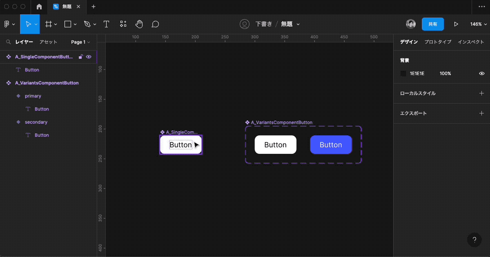
Task: Select the Comment tool
Action: tap(155, 24)
